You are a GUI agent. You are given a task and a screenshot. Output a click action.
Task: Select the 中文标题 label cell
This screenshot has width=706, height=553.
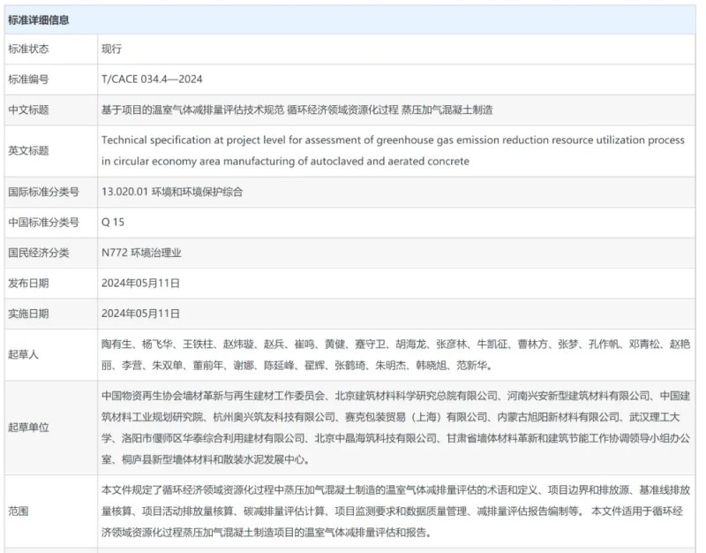coord(51,110)
